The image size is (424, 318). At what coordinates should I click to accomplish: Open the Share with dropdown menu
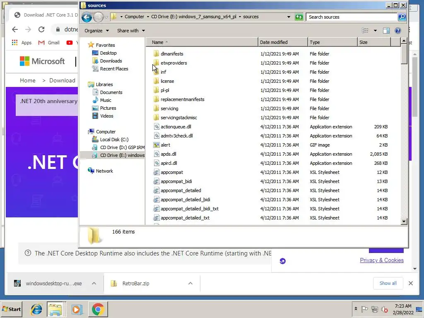131,31
